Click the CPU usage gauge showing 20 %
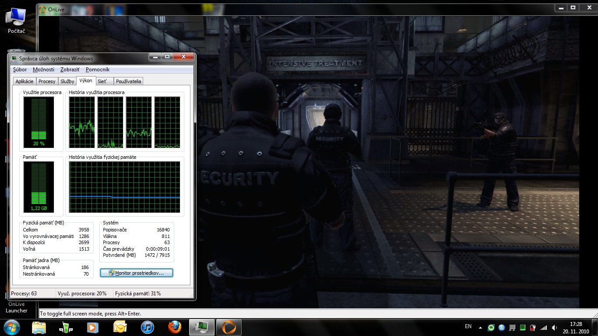Image resolution: width=598 pixels, height=336 pixels. pos(39,122)
